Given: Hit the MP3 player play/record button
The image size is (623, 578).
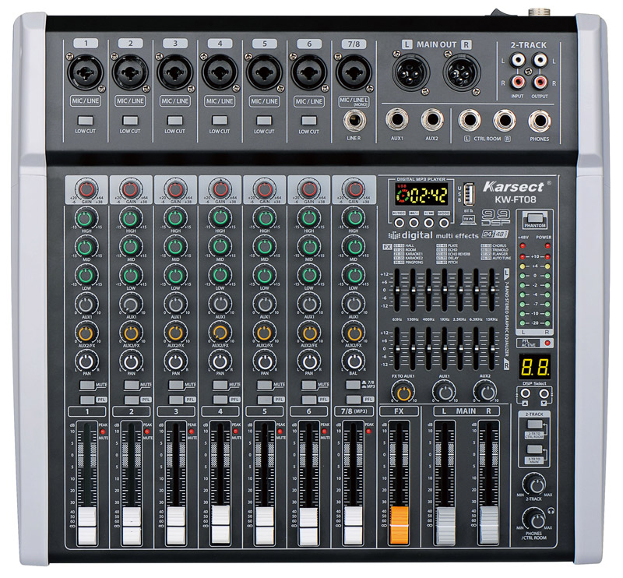Looking at the screenshot, I should [399, 223].
